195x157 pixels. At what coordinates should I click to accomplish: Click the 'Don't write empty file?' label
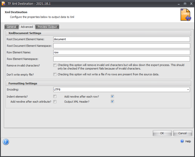(20, 75)
